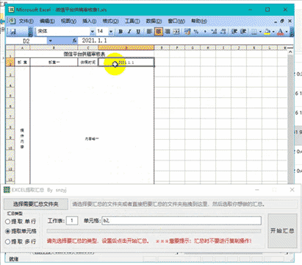Screen dimensions: 302x265
Task: Click the 开始汇总 button
Action: pos(282,230)
